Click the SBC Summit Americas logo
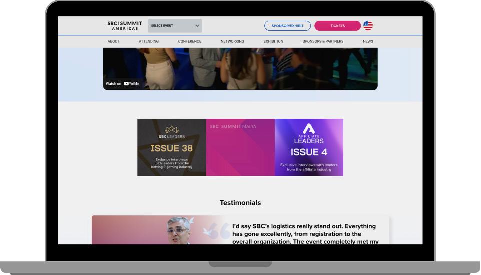This screenshot has height=275, width=481. click(x=125, y=25)
